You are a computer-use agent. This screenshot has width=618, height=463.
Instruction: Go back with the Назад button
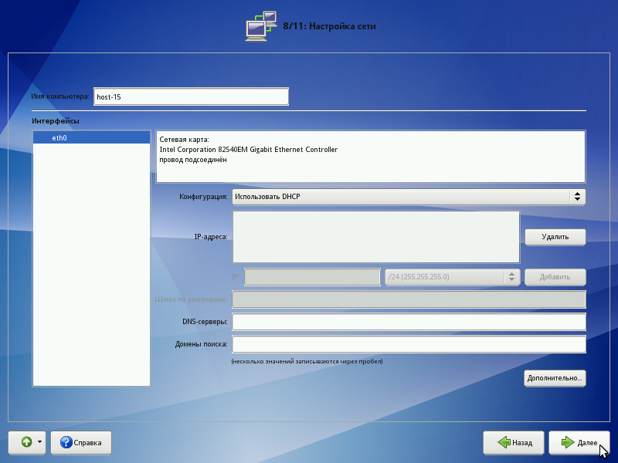click(x=514, y=442)
